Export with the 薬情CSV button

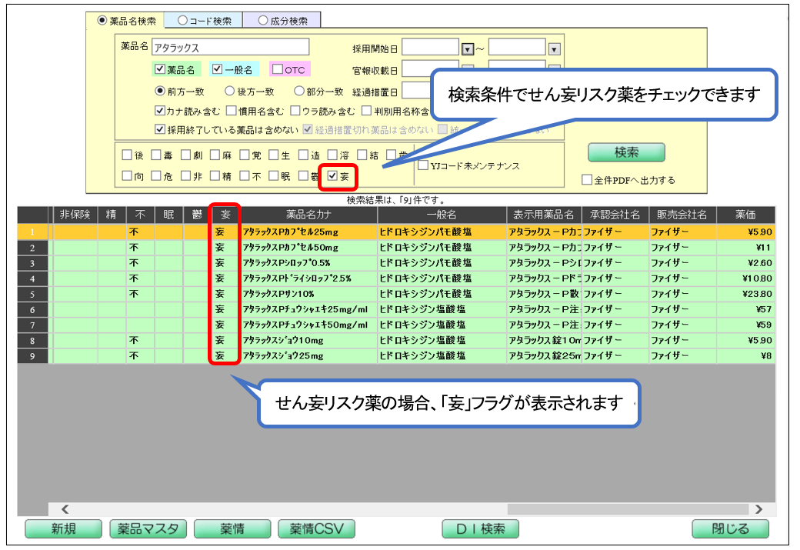tap(316, 528)
